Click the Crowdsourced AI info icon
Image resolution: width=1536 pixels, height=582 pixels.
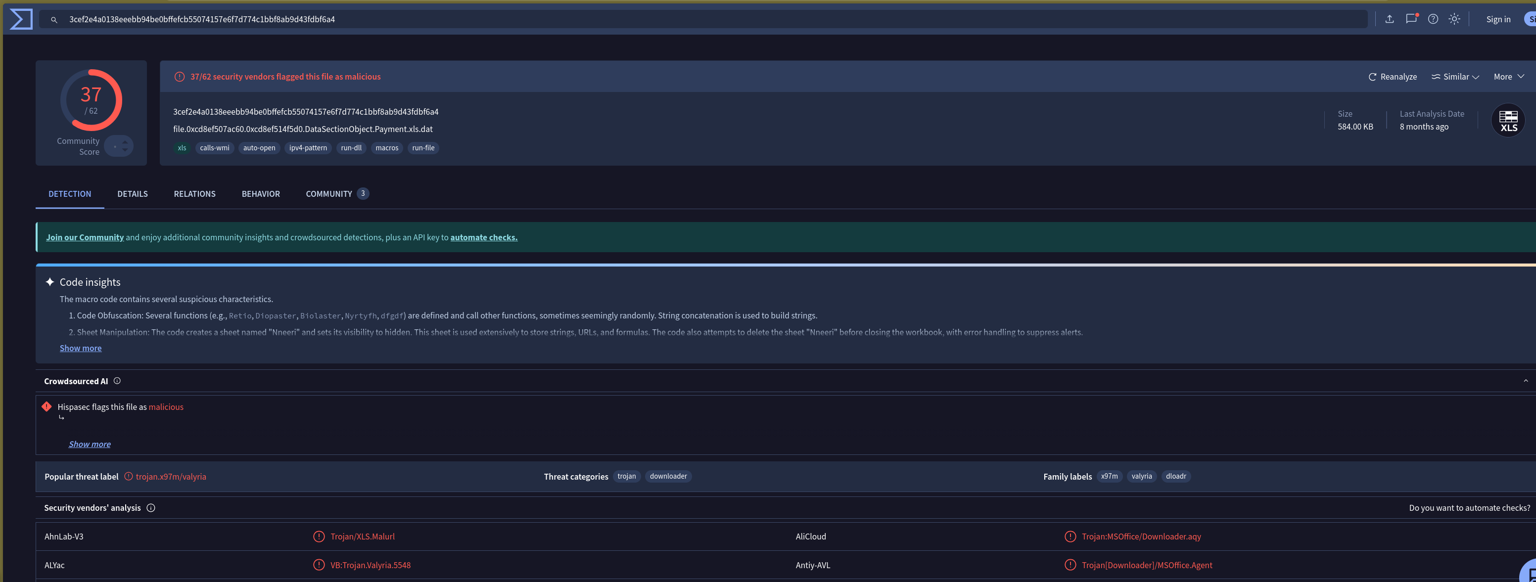(117, 381)
